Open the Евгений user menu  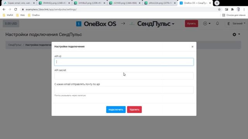coord(239,24)
